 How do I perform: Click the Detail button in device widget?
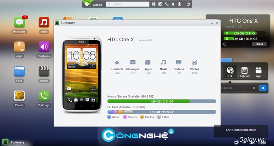[x=259, y=44]
